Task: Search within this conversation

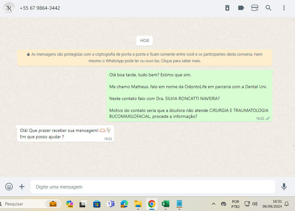Action: click(x=268, y=8)
